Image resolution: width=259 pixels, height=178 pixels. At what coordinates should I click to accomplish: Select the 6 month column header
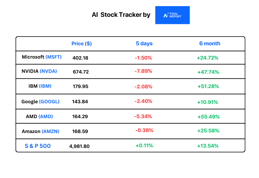tap(209, 43)
